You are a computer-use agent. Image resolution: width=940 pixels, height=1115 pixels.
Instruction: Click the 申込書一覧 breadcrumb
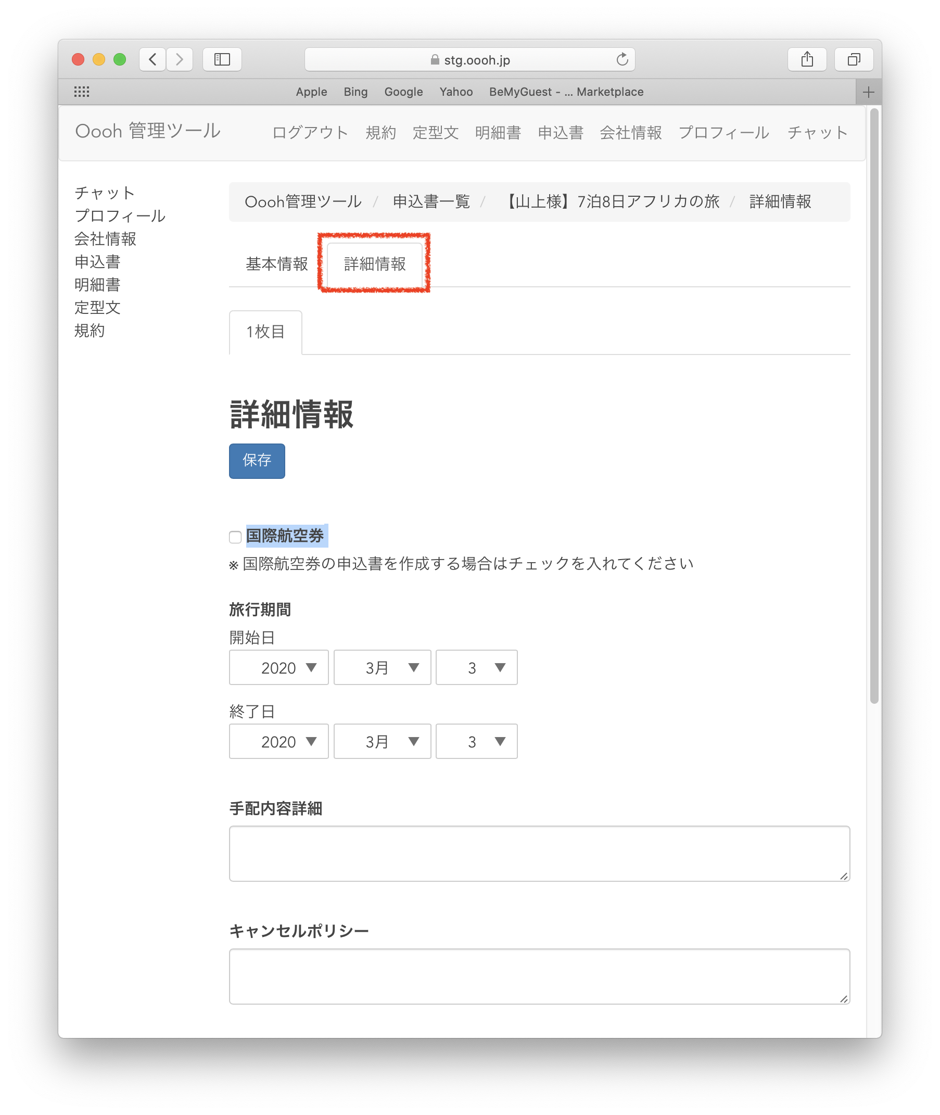click(431, 201)
